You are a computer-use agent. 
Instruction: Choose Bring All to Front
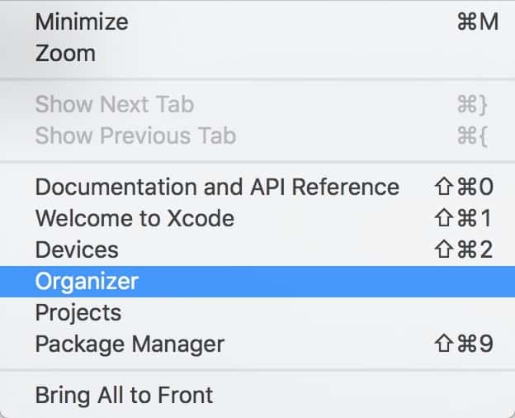click(257, 395)
